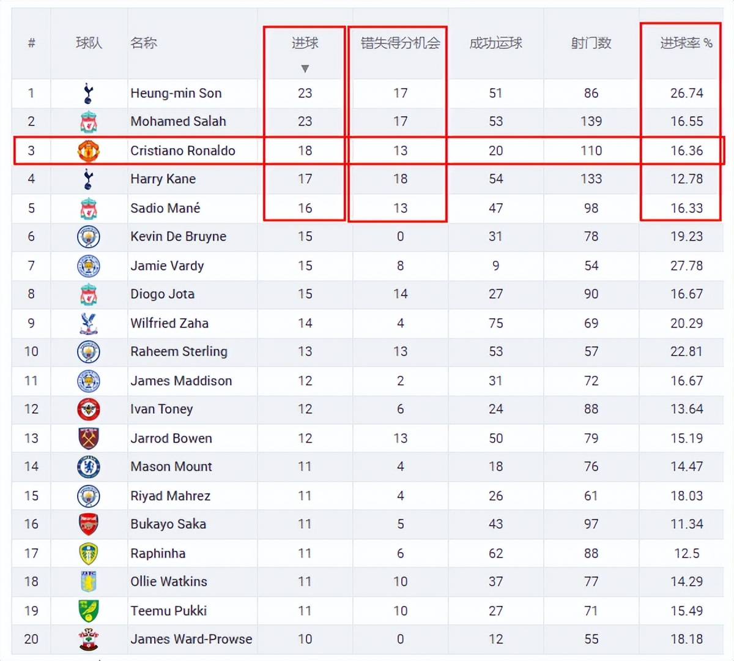Click the Crystal Palace crest beside Wilfried Zaha
This screenshot has height=661, width=734.
click(89, 323)
